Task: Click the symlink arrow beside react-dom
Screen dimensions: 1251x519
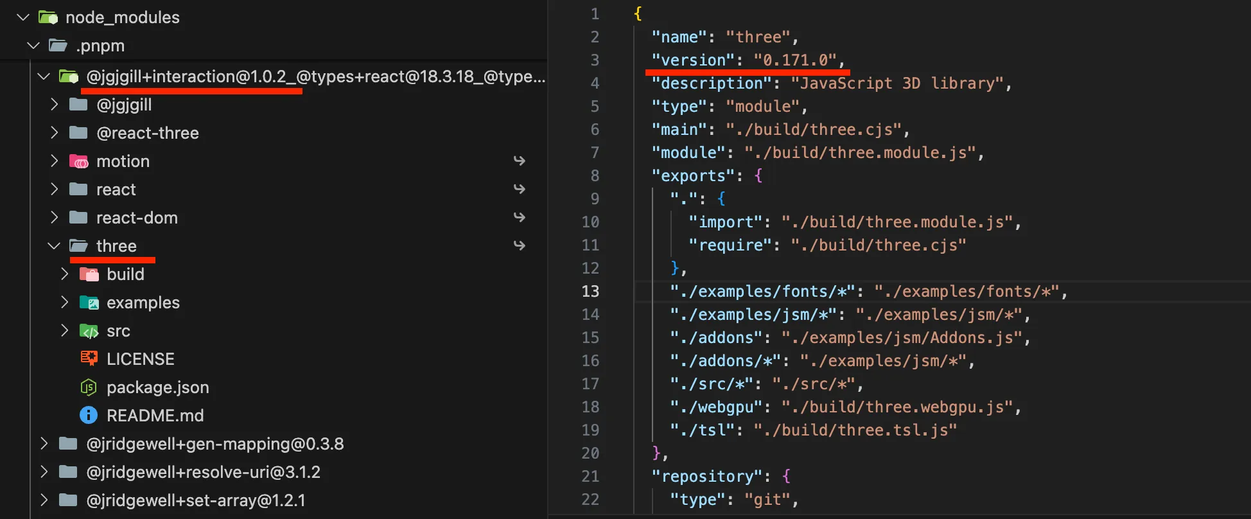Action: [x=520, y=217]
